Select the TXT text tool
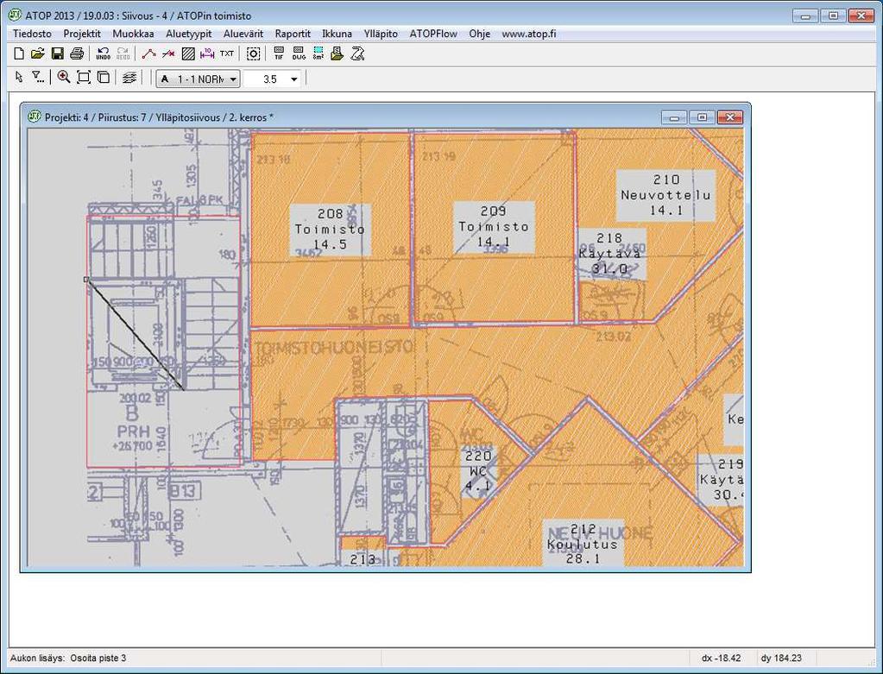The width and height of the screenshot is (883, 674). tap(226, 54)
